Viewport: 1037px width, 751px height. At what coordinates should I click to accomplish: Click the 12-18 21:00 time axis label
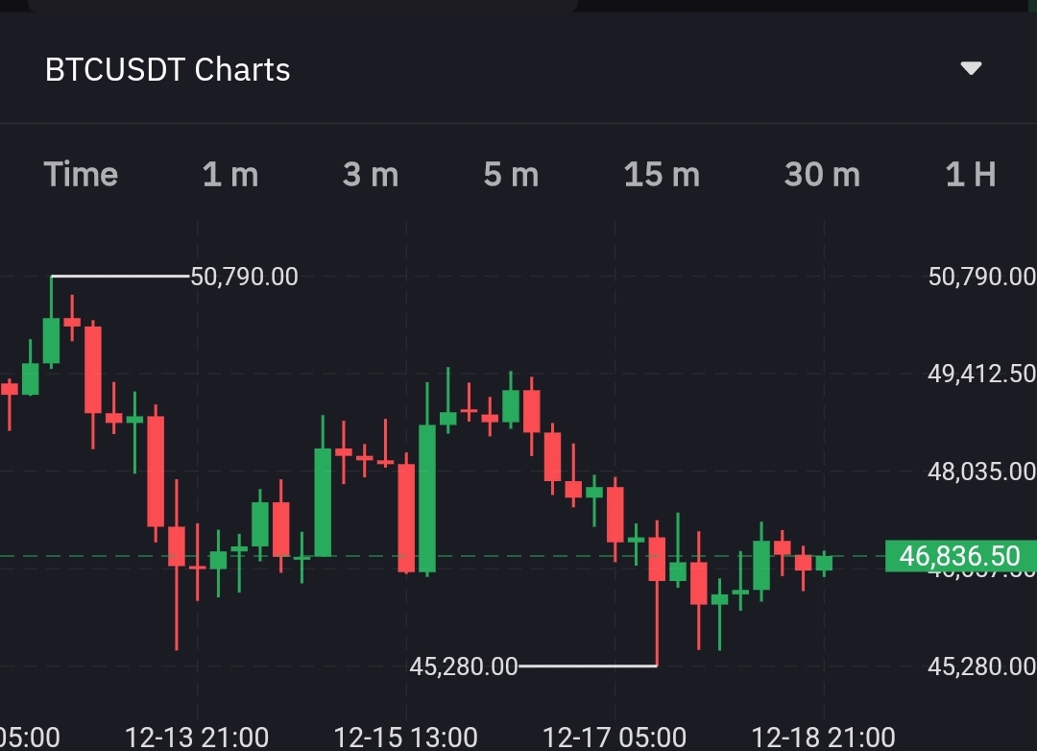823,738
